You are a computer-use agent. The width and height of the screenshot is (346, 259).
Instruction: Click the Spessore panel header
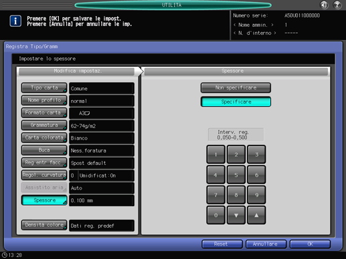coord(236,71)
